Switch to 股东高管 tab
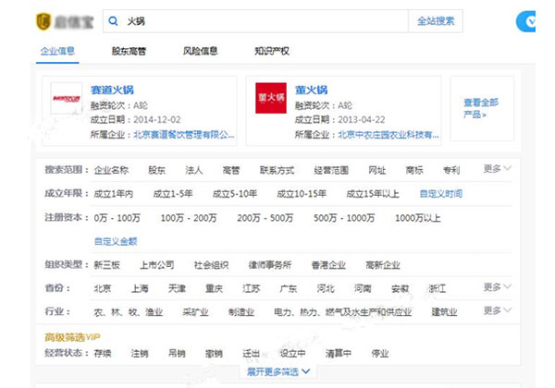Viewport: 555px width, 388px height. 129,51
